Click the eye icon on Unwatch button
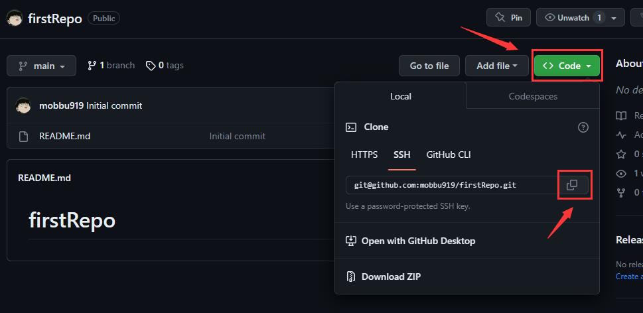The height and width of the screenshot is (313, 643). (550, 18)
